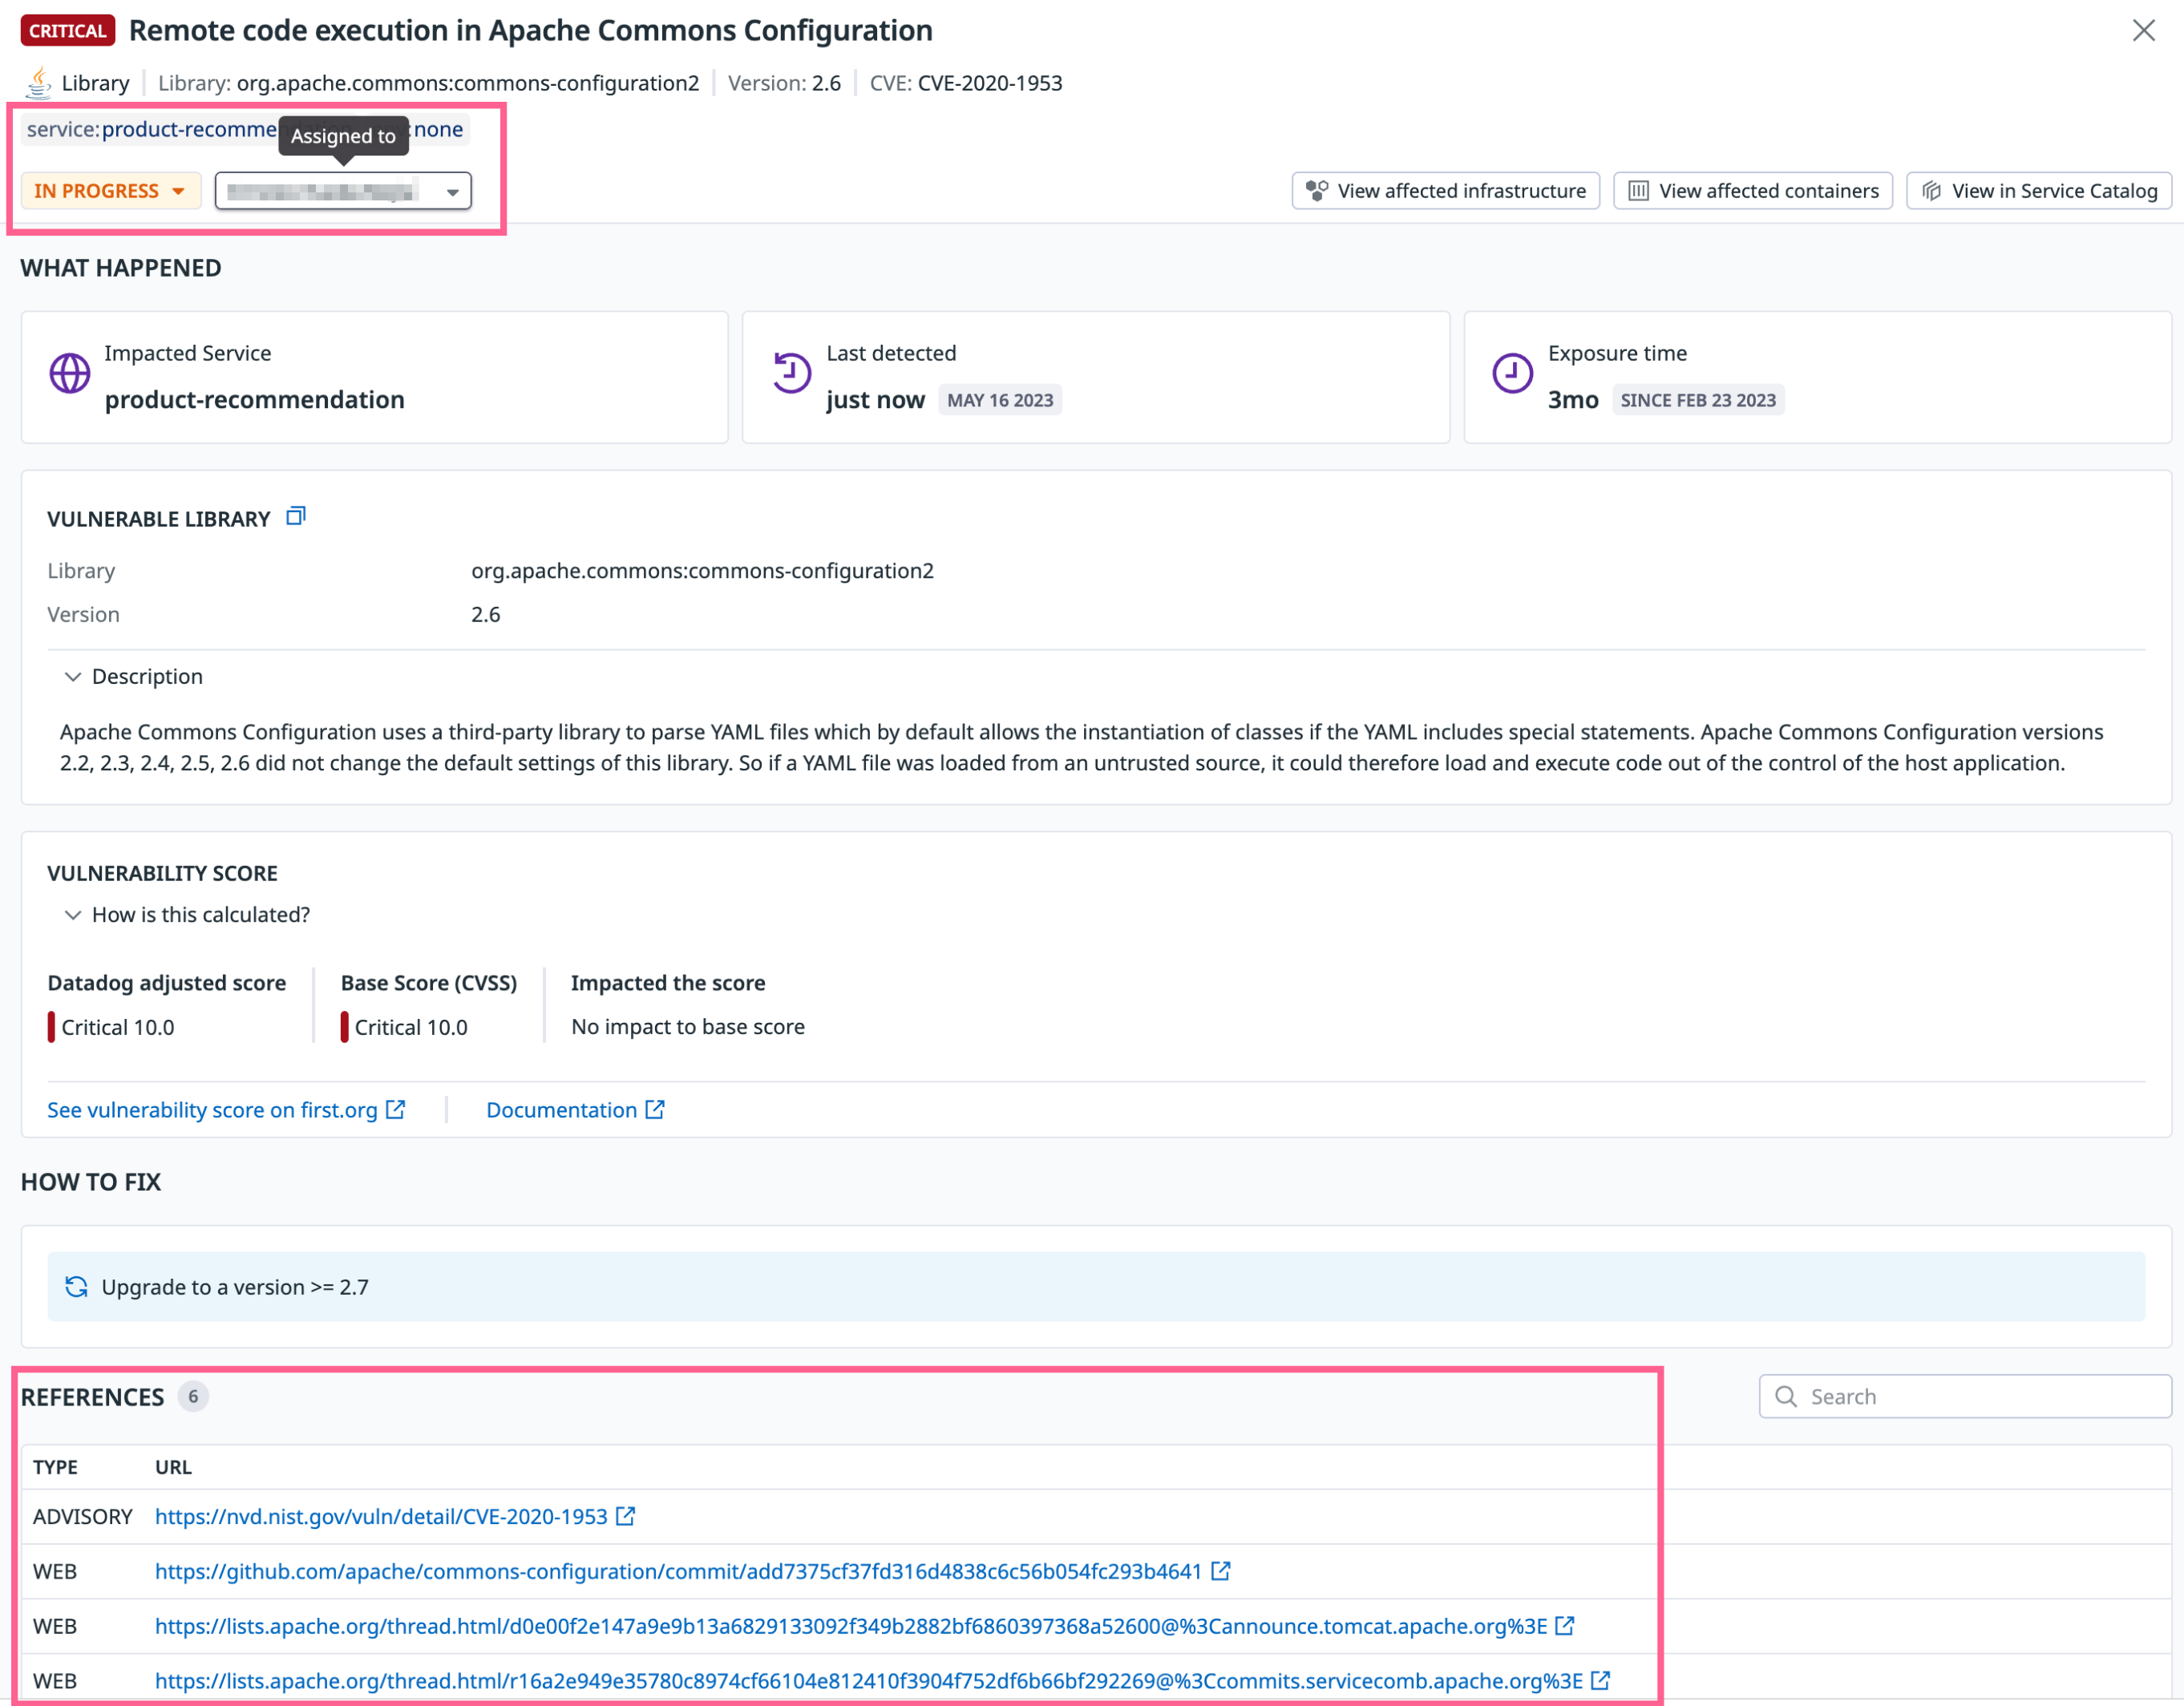Click external link icon after NVD advisory URL
Image resolution: width=2184 pixels, height=1706 pixels.
point(626,1517)
